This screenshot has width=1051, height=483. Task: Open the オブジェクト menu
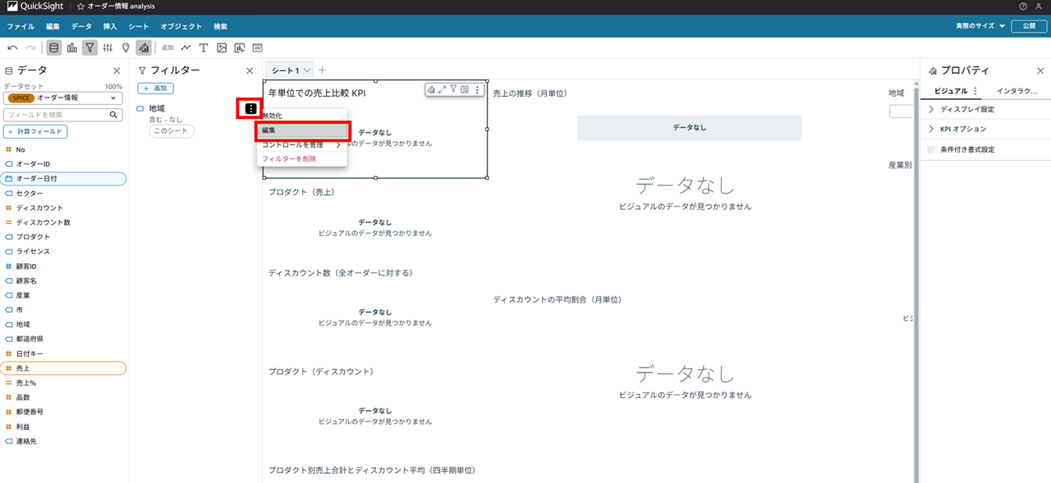pos(181,26)
